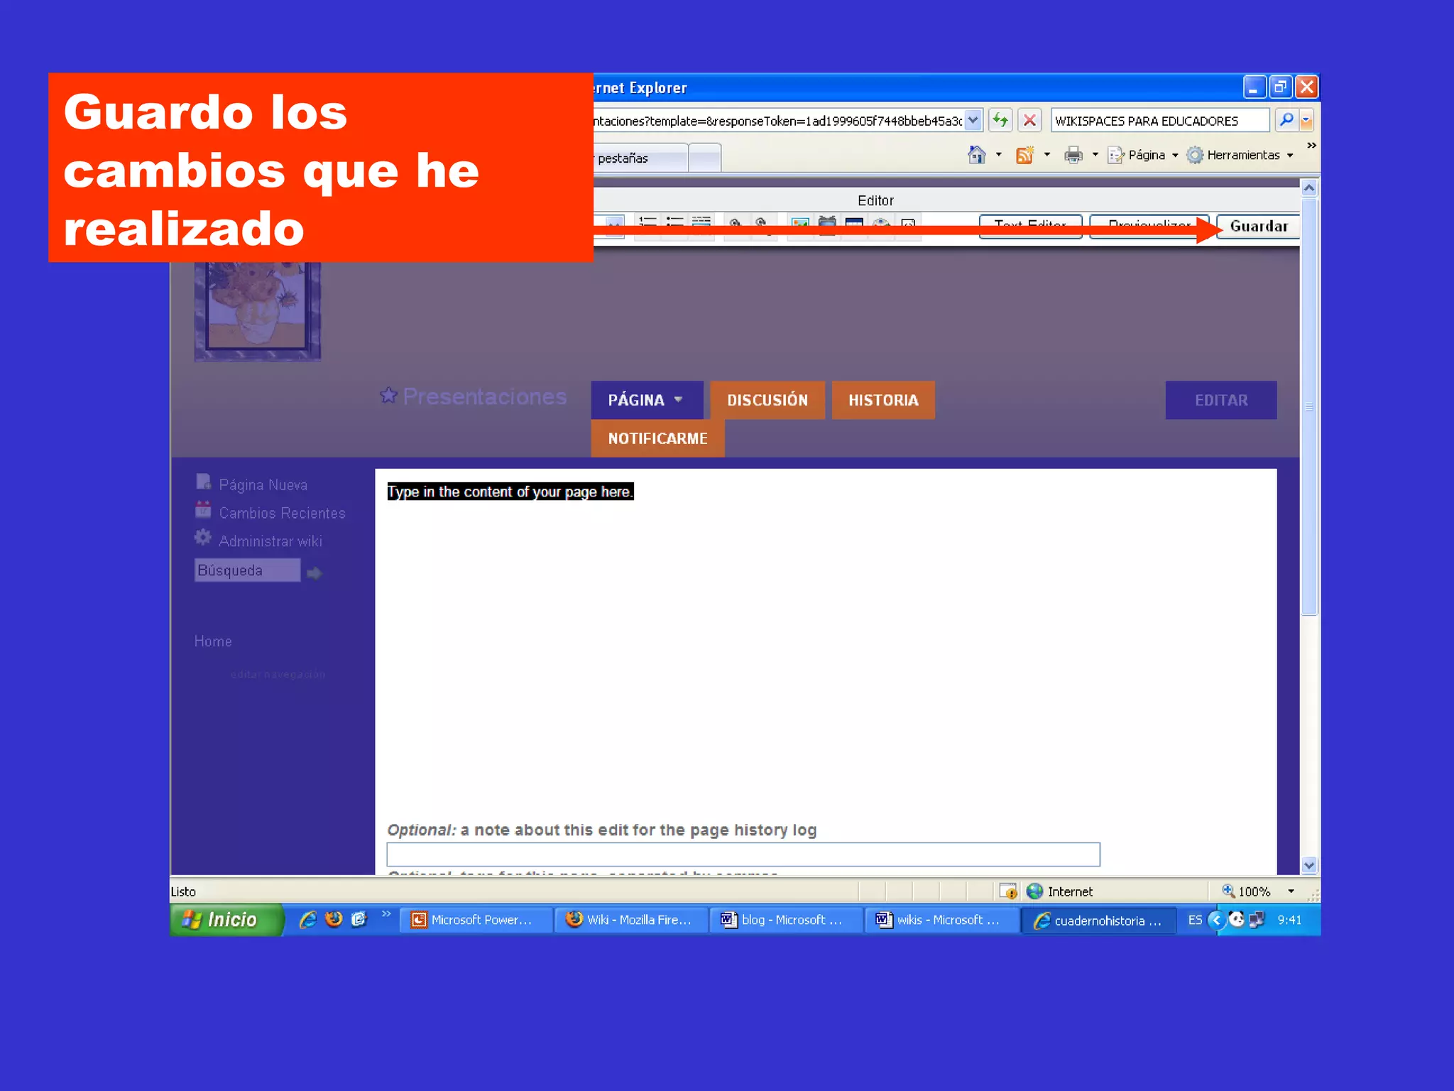Click the Home icon in IE toolbar

(x=977, y=155)
